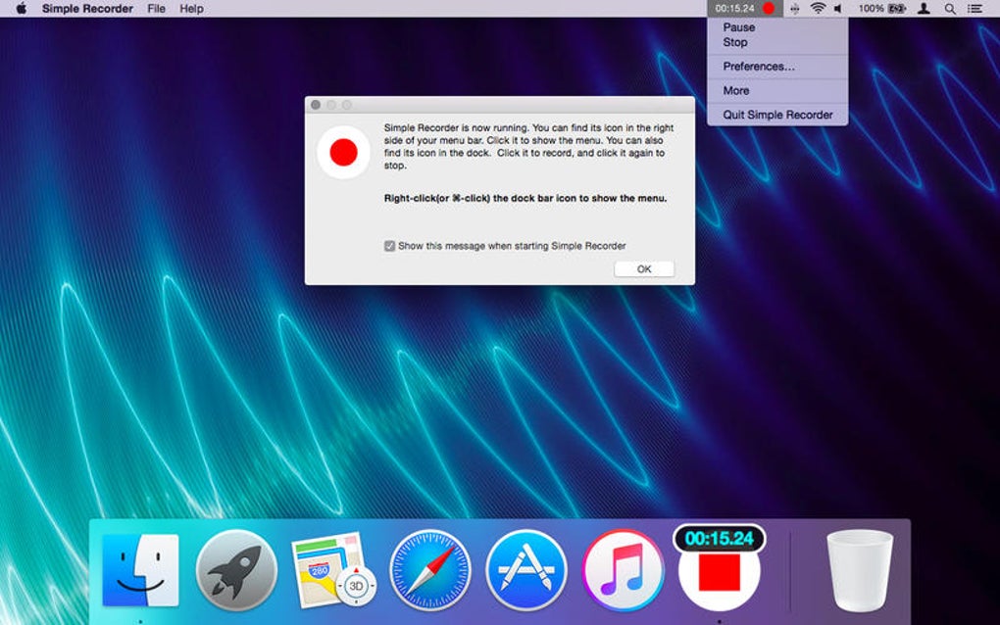Expand the More menu option
The height and width of the screenshot is (625, 1000).
(735, 90)
